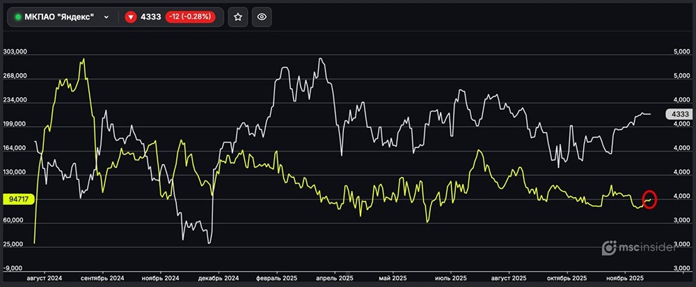
Task: Click the 199,000 left axis label
Action: pyautogui.click(x=15, y=124)
